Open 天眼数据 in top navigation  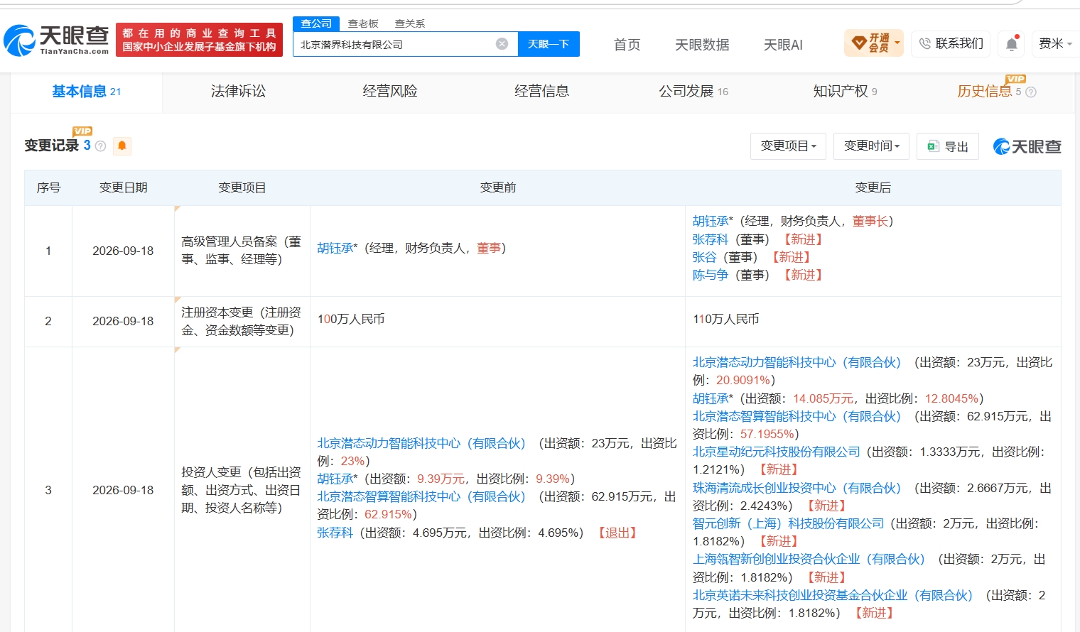702,45
